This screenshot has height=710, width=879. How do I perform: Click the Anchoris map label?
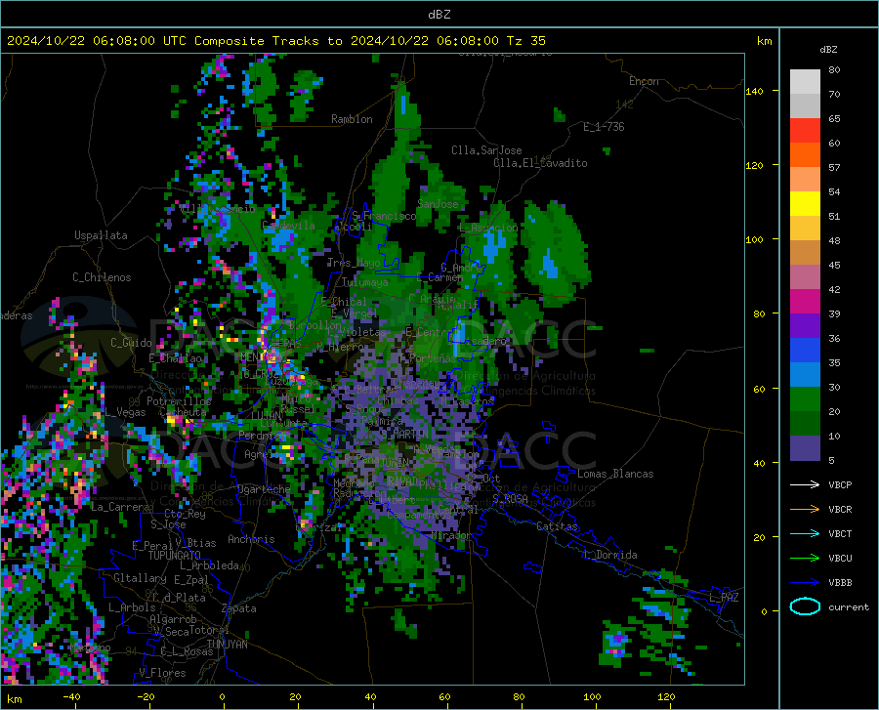[x=251, y=539]
